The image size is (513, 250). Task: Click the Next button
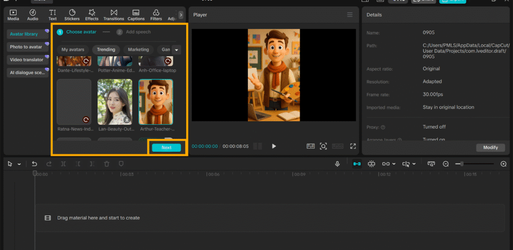(x=166, y=148)
